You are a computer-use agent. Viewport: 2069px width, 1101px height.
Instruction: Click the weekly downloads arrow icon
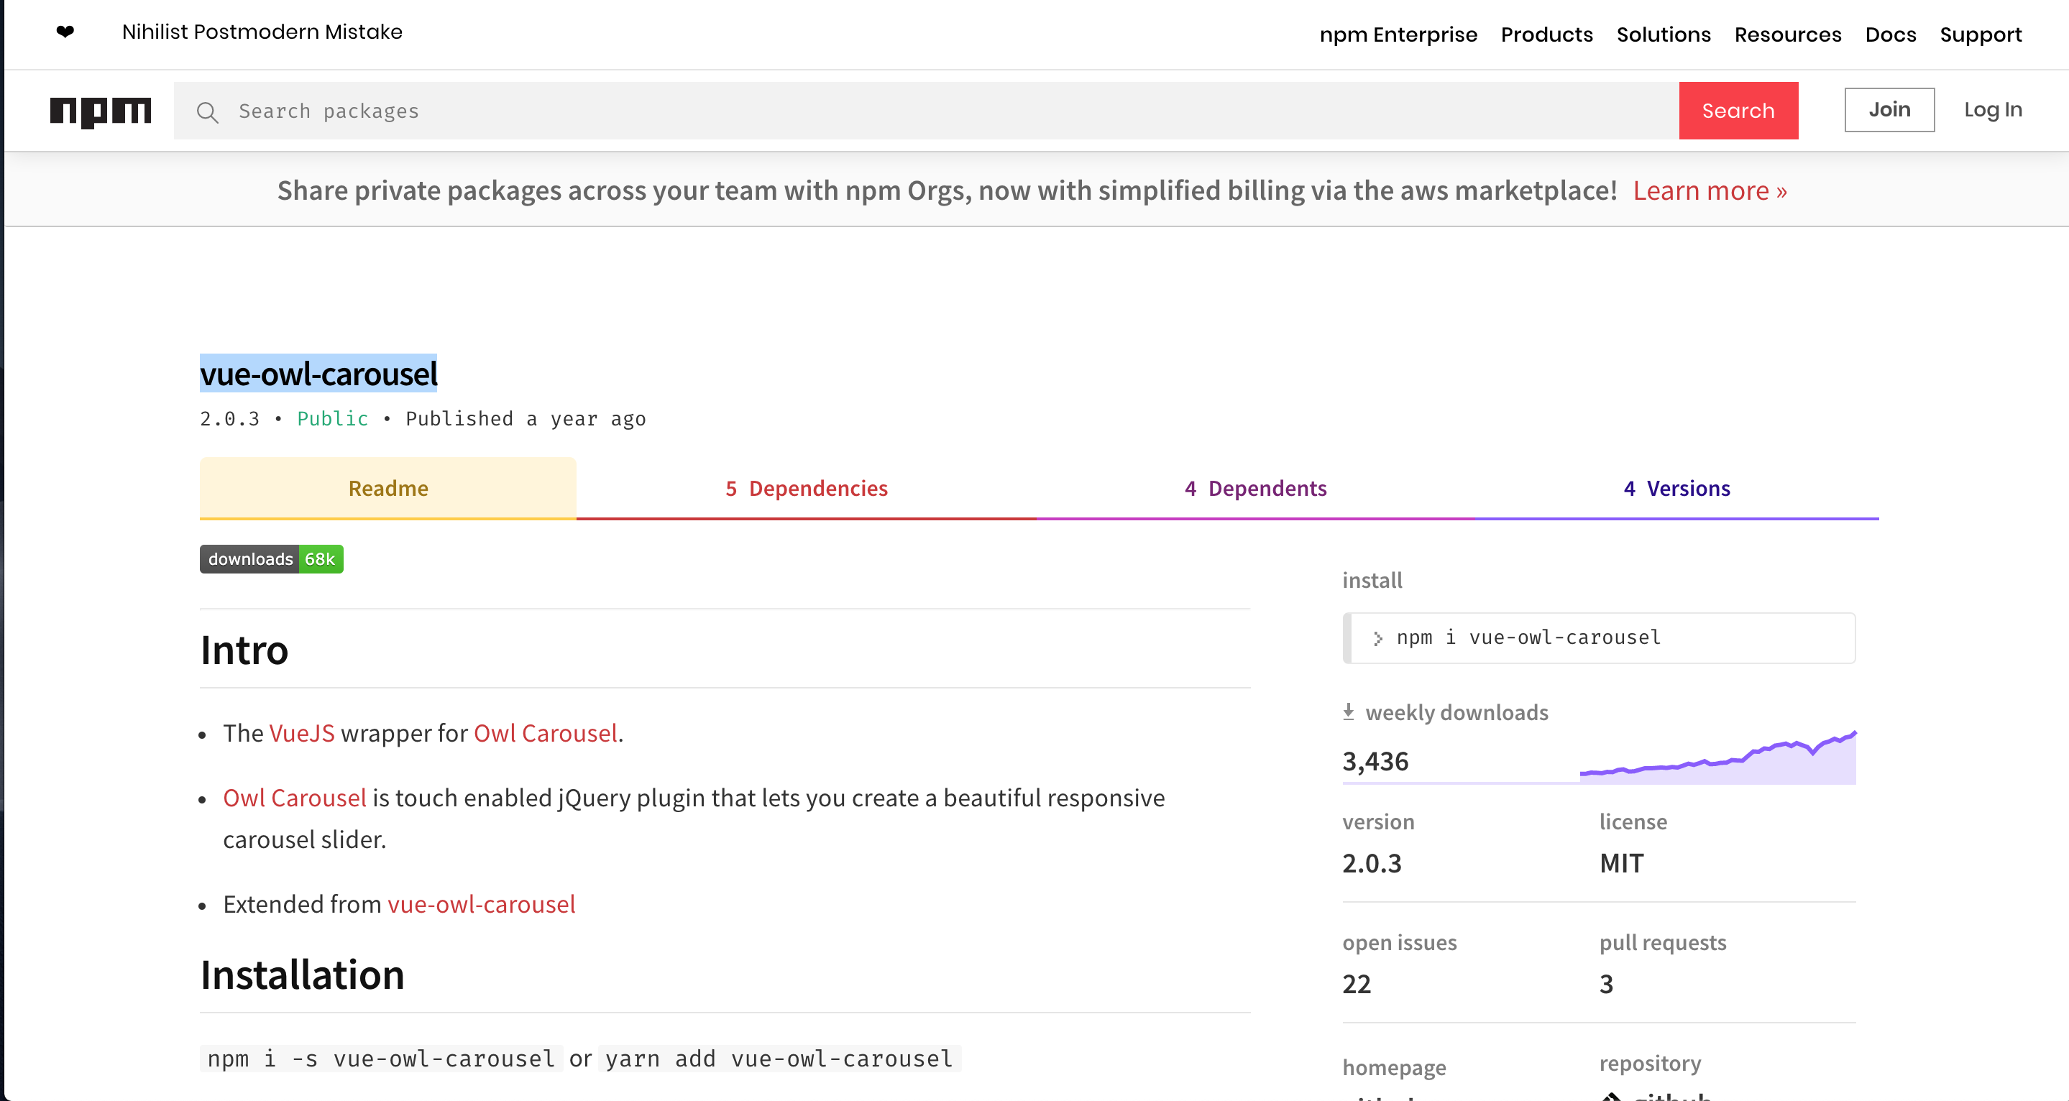(x=1349, y=711)
